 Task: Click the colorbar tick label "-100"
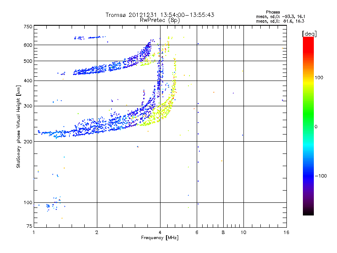point(321,176)
